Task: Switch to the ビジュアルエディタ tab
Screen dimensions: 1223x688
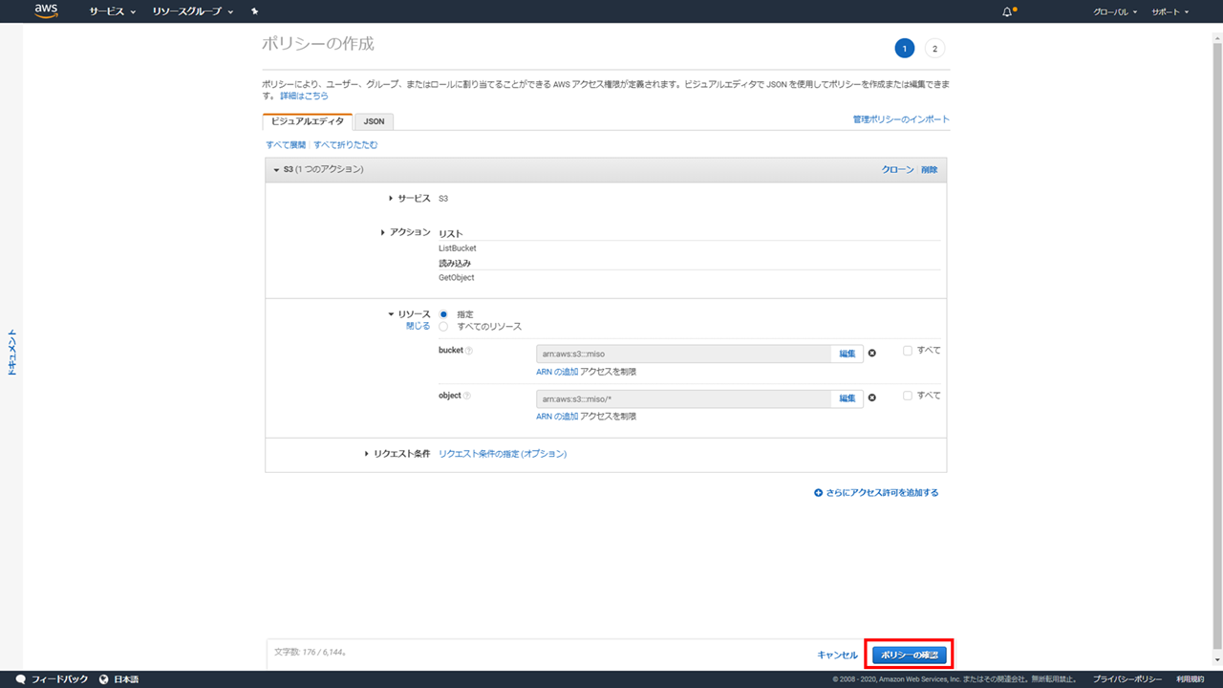Action: click(307, 121)
